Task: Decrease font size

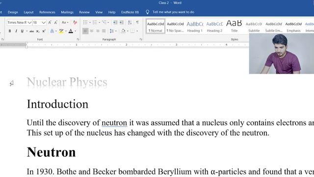Action: coord(56,22)
